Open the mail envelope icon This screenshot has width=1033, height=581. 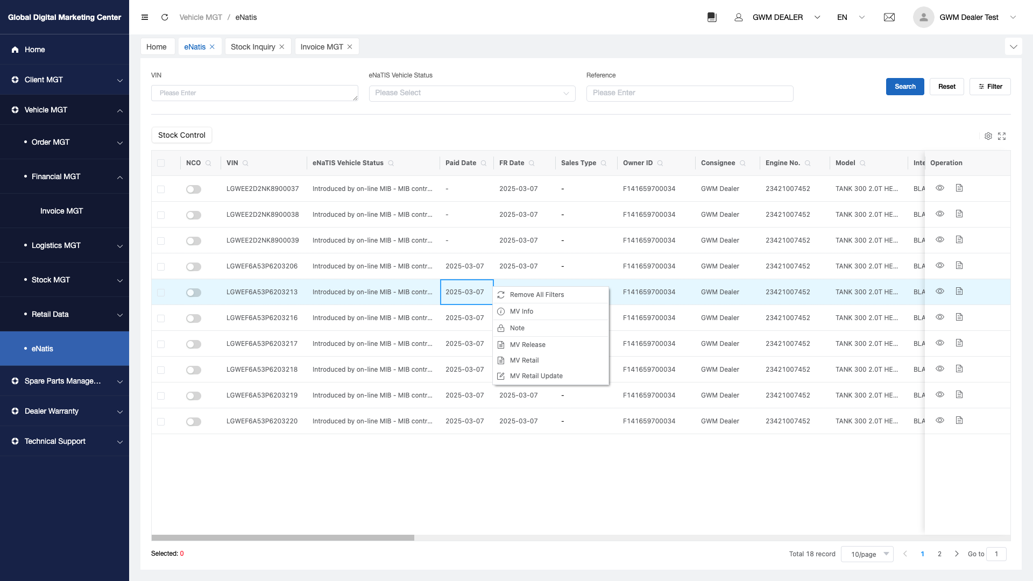[x=889, y=17]
